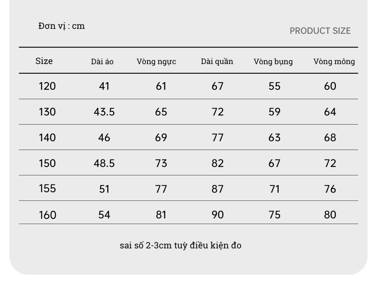Screen dimensions: 377x288
Task: Click the size 160 row label
Action: point(47,215)
